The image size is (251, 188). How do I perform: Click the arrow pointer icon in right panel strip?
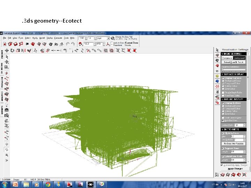click(217, 50)
